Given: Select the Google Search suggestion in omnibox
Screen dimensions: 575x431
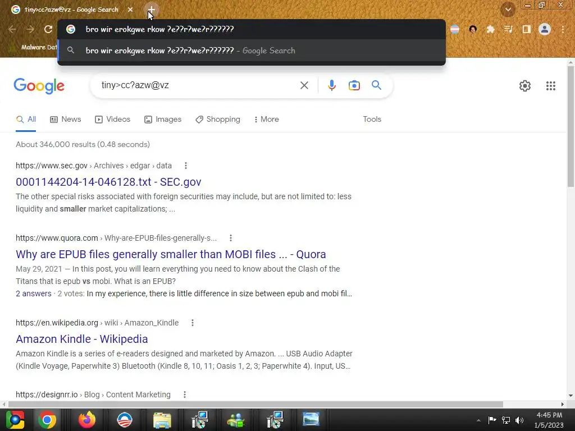Looking at the screenshot, I should tap(252, 51).
